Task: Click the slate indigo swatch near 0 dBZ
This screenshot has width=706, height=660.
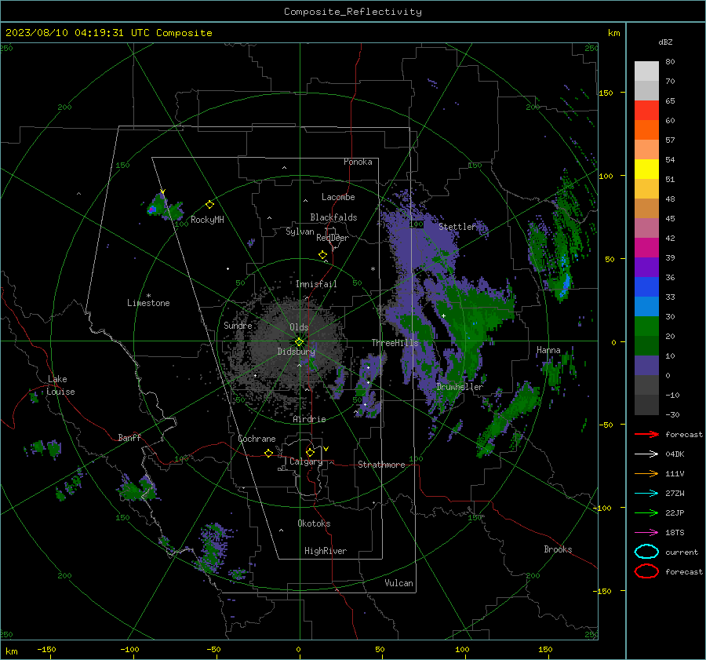Action: [646, 366]
